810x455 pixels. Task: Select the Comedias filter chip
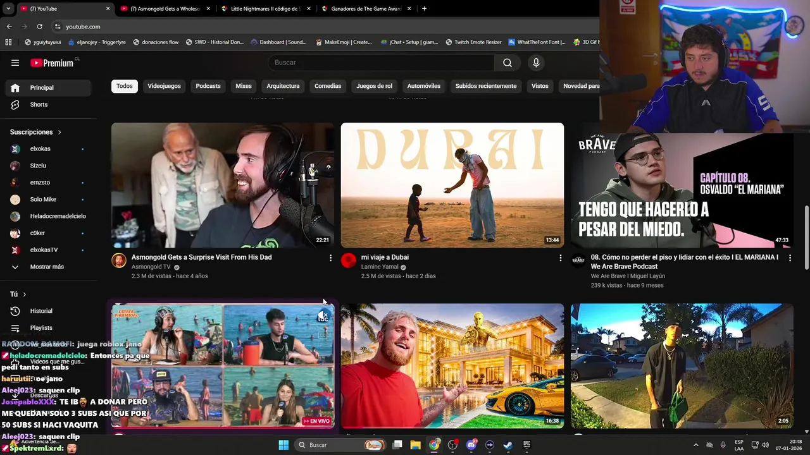328,86
